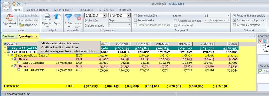Open the Információ ribbon tab
269x96 pixels.
pos(126,10)
